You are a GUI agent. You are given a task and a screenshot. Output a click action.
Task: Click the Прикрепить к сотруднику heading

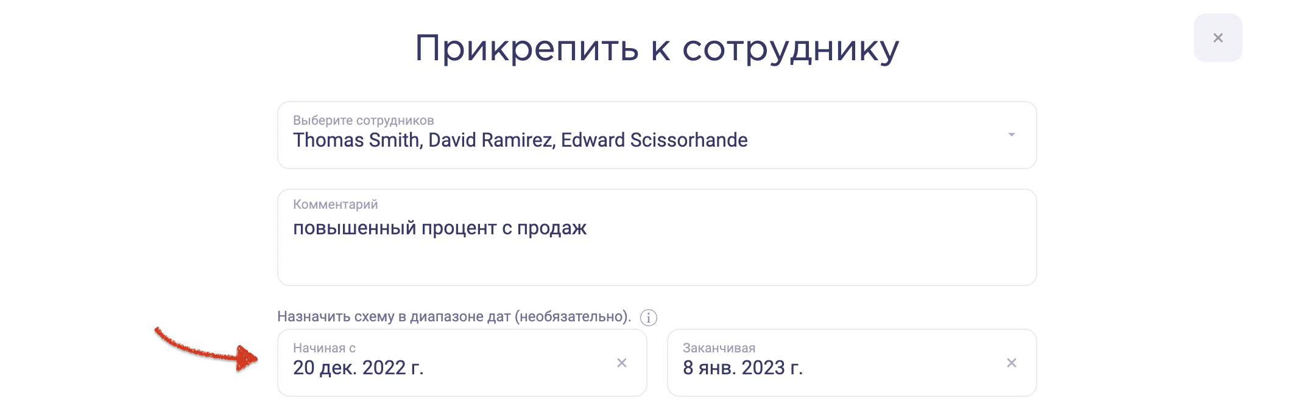click(657, 49)
